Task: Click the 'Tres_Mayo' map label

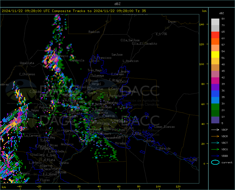Action: coord(95,70)
